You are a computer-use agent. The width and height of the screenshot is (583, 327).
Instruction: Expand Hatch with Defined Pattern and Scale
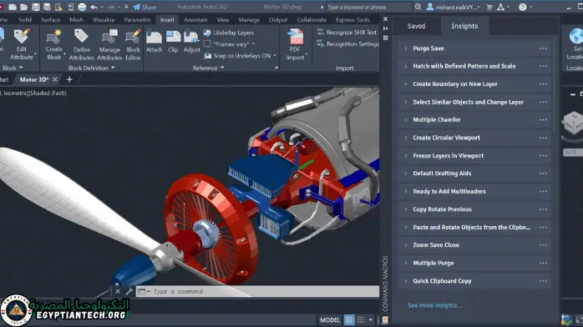click(406, 66)
